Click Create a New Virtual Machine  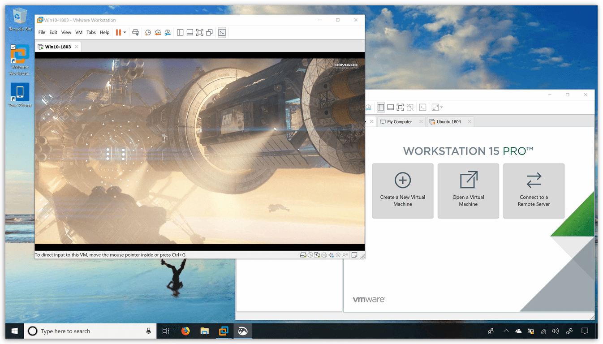(x=402, y=191)
